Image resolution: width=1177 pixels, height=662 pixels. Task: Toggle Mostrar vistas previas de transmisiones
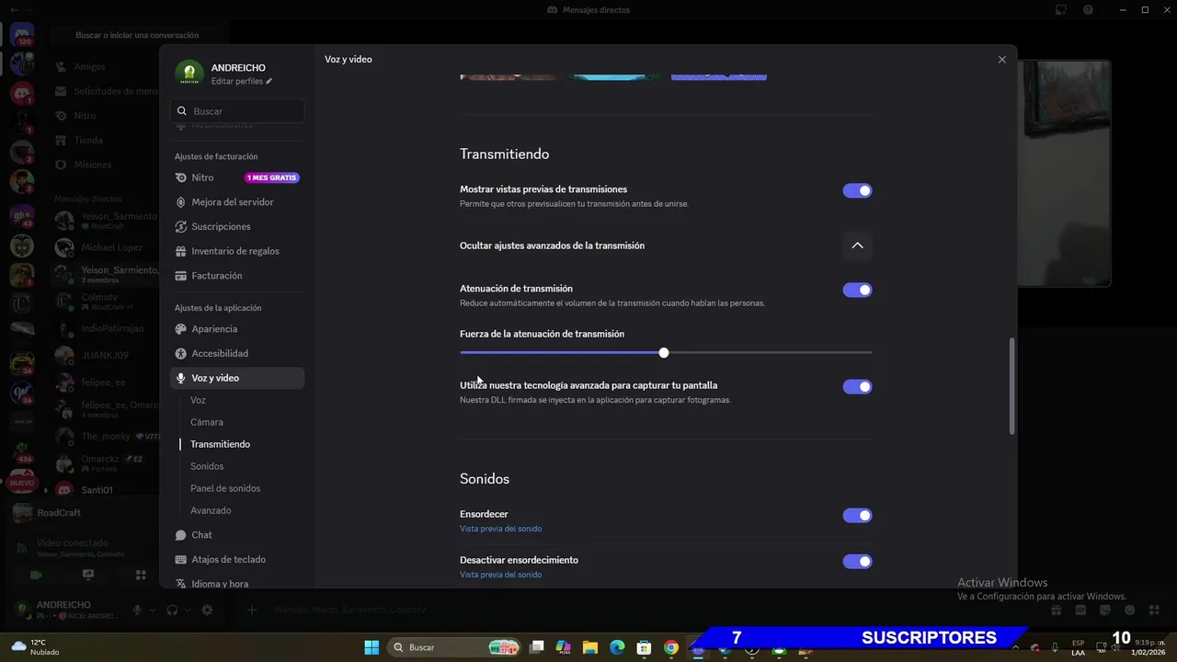(857, 190)
